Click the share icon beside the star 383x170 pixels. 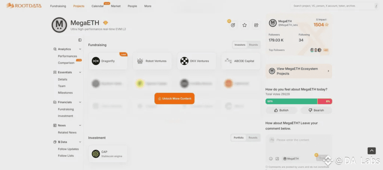coord(256,25)
